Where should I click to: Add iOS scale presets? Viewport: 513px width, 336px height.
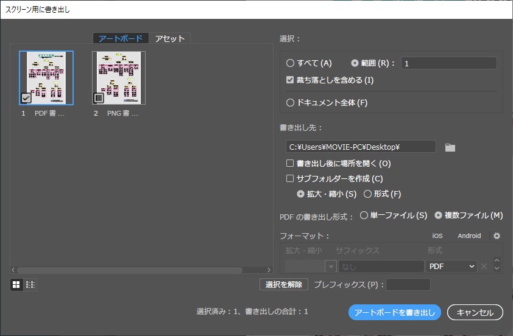click(x=437, y=236)
